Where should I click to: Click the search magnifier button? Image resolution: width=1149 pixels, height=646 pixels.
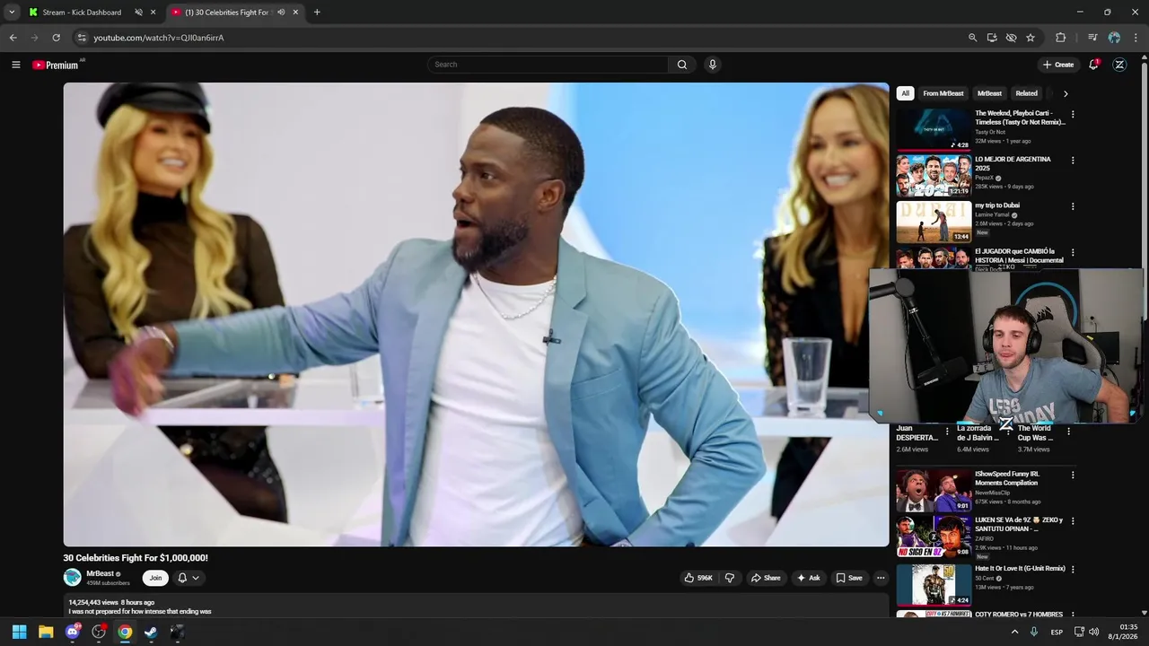682,65
